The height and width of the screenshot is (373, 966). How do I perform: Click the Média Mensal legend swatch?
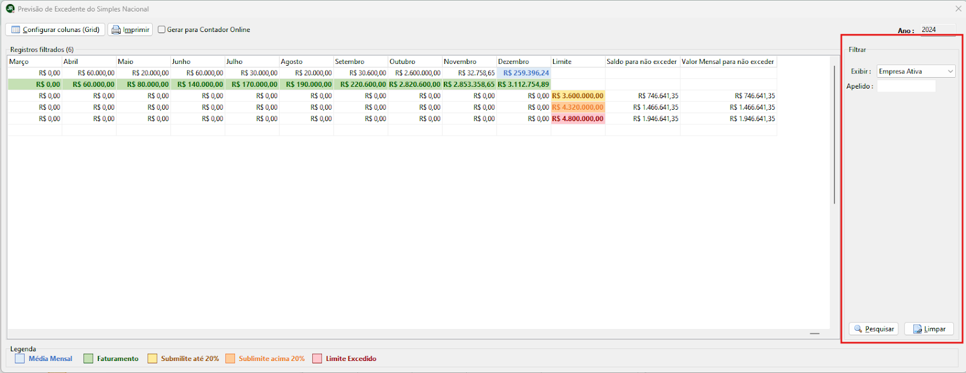click(x=20, y=359)
